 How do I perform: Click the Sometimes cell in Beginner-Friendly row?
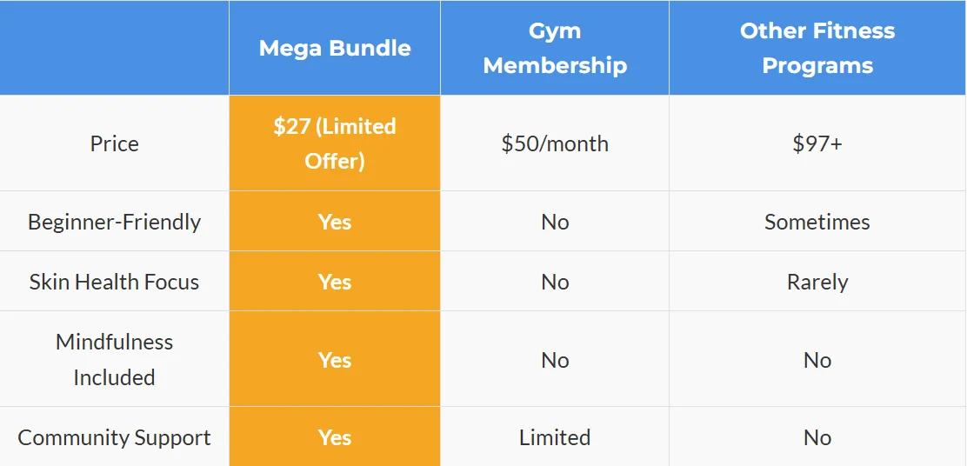coord(817,222)
